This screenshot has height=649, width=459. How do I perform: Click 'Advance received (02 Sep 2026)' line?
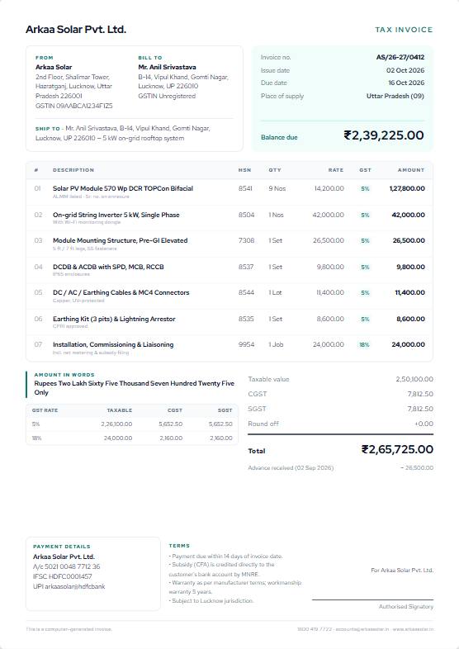coord(291,467)
